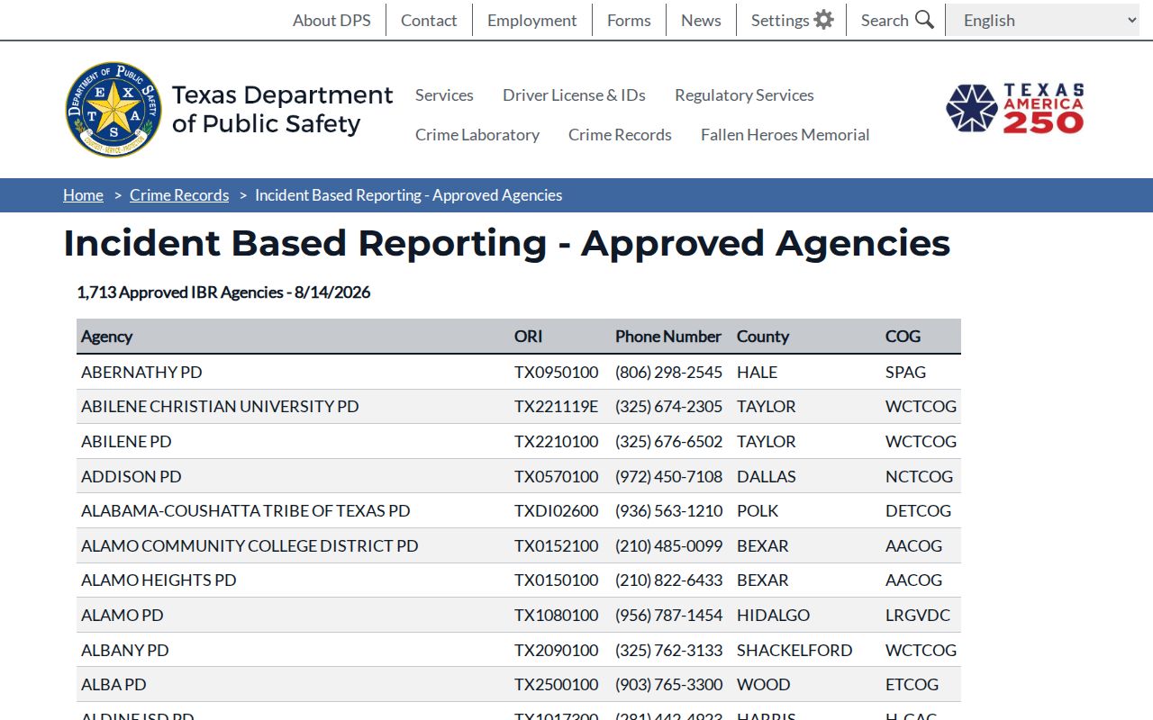Visit the News page

[701, 20]
